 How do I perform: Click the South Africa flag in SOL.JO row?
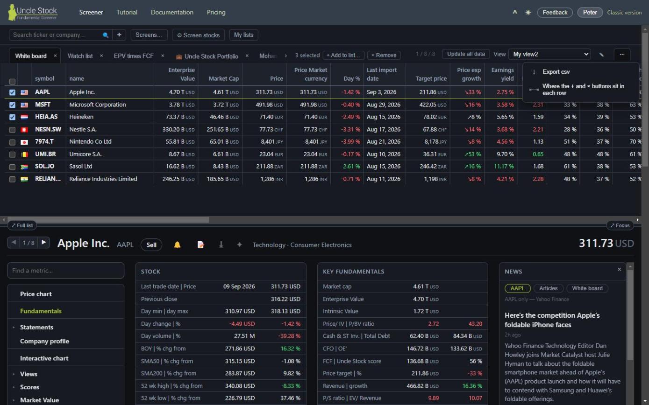[24, 167]
